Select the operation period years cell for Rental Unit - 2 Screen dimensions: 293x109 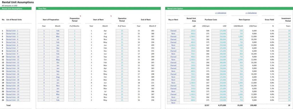[x=122, y=34]
